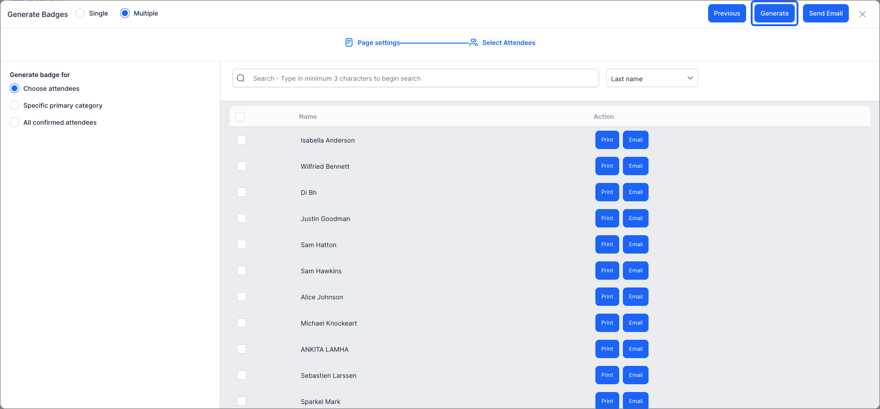Print badge for Wilfried Bennett
This screenshot has width=880, height=409.
click(x=607, y=166)
